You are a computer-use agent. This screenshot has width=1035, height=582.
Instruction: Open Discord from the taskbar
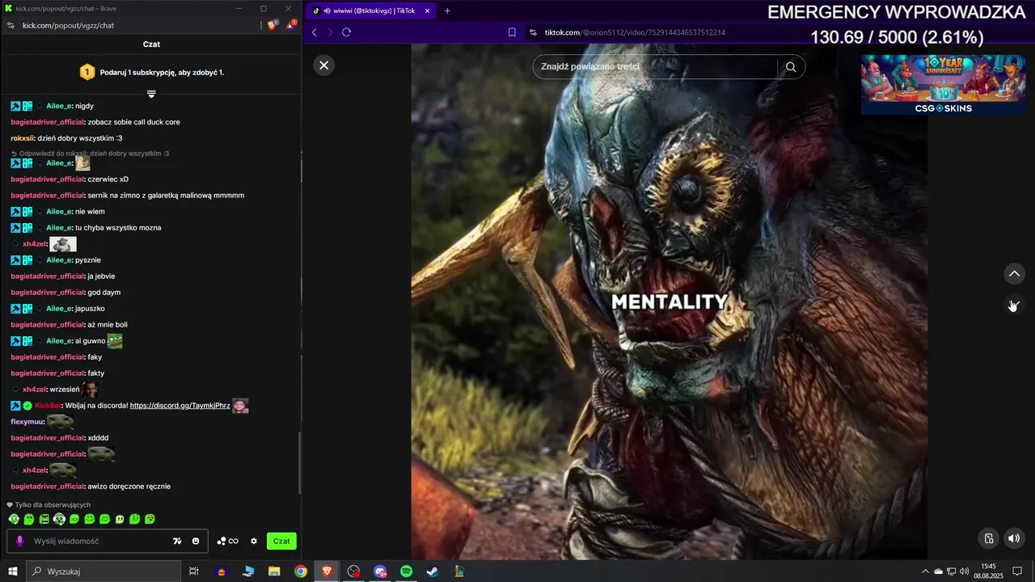coord(380,571)
